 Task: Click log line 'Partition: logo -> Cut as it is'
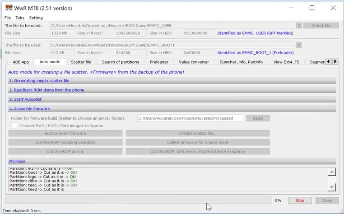coord(43,177)
